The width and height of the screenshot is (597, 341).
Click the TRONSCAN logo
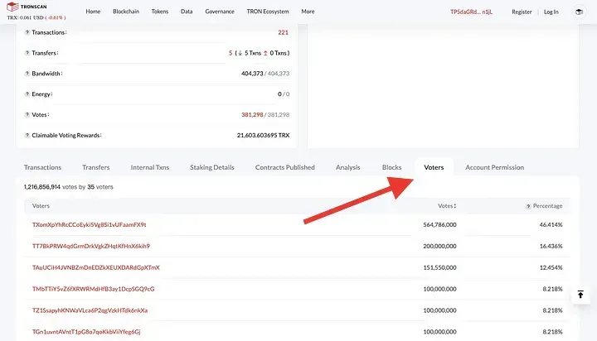click(27, 7)
